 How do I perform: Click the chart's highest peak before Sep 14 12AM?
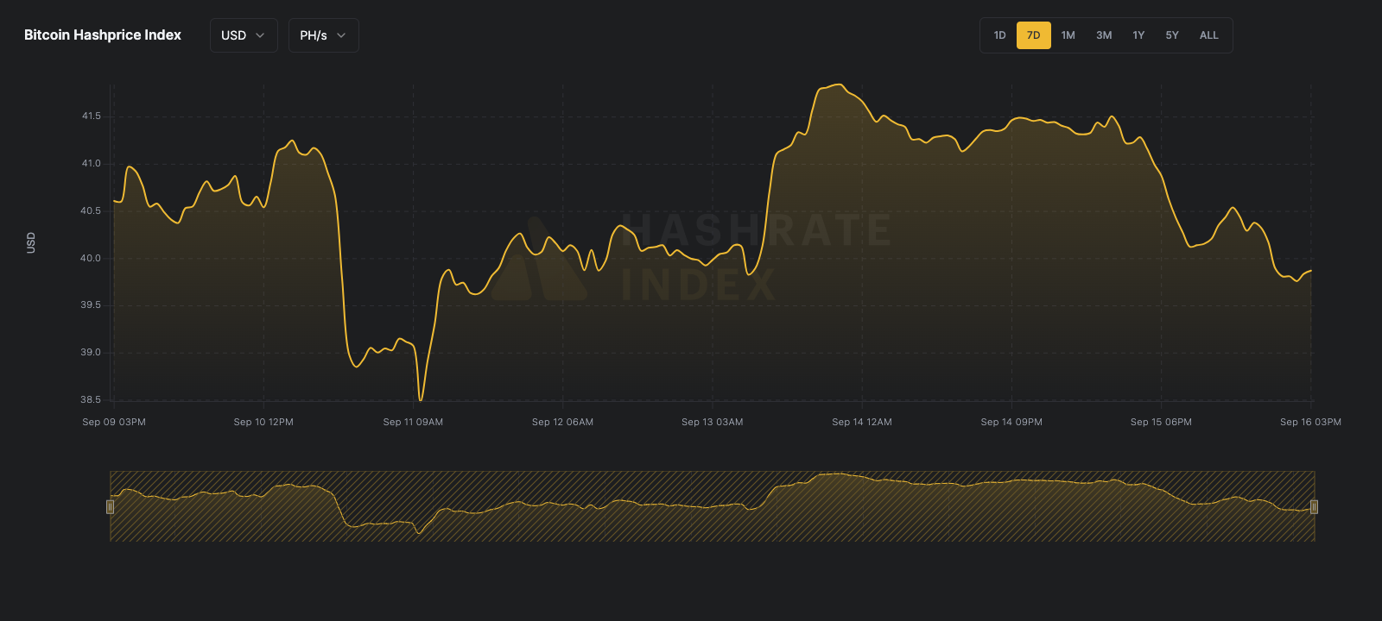839,85
